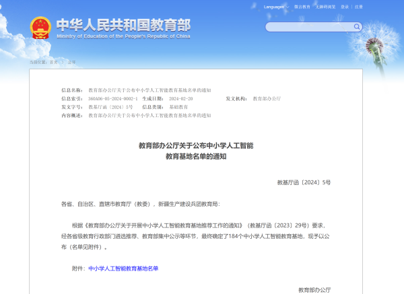The height and width of the screenshot is (294, 404).
Task: Click the 教育部办公厅 signature at the bottom
Action: click(x=314, y=290)
